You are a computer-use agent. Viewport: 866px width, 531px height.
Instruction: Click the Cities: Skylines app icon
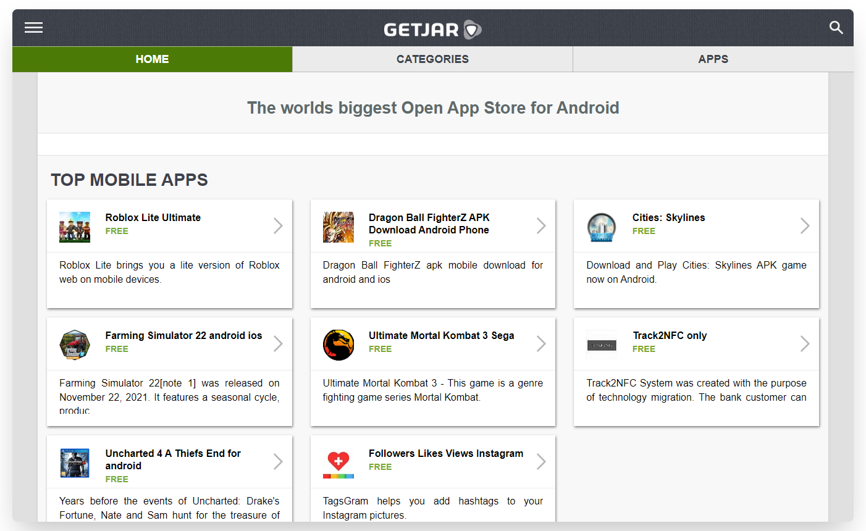coord(602,226)
